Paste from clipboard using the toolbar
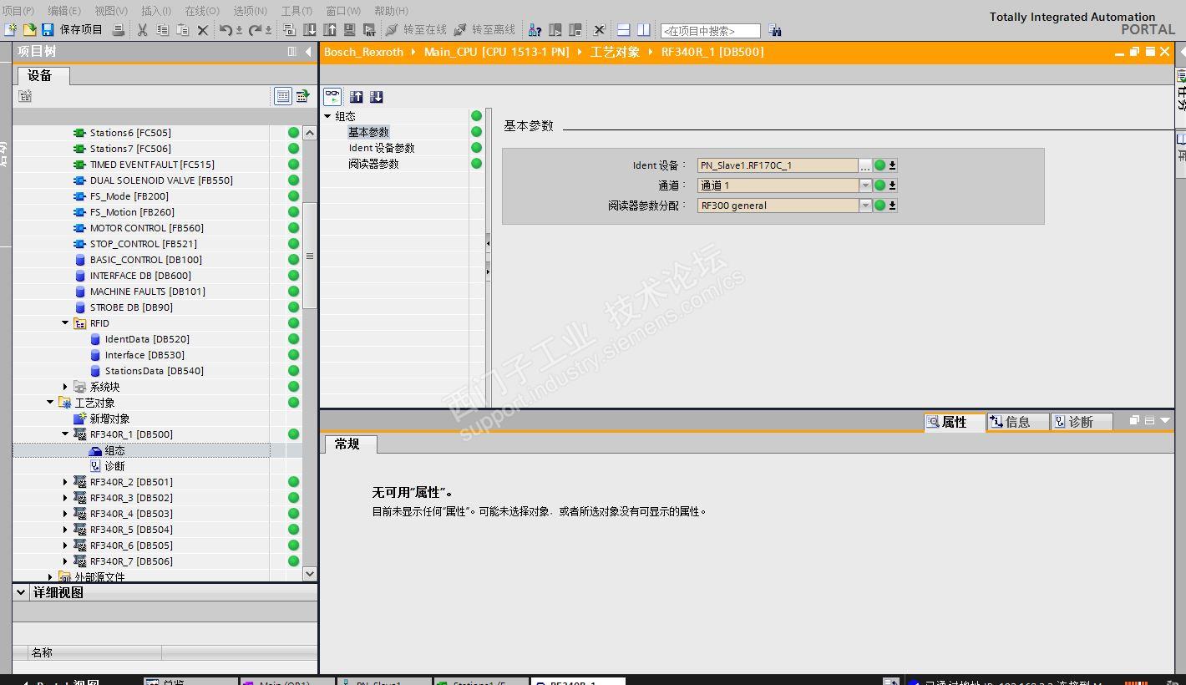This screenshot has height=685, width=1186. (x=182, y=30)
